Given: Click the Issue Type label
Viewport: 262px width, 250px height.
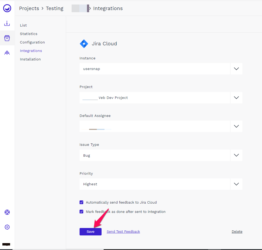Looking at the screenshot, I should click(x=89, y=145).
